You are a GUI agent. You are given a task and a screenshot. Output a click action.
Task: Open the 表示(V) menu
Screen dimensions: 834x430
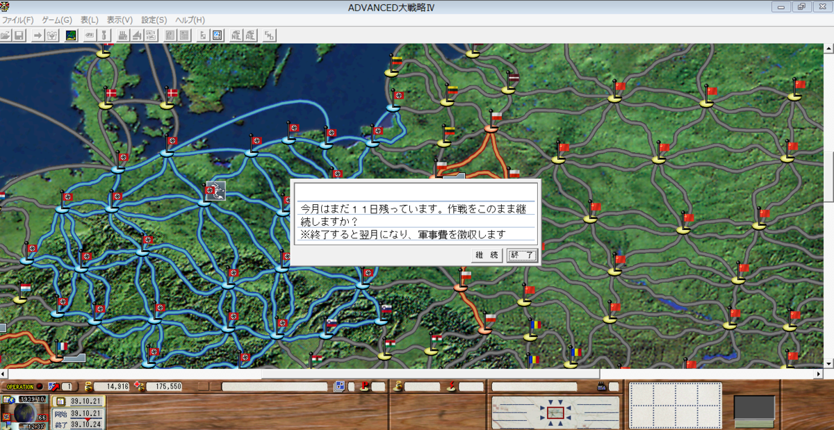click(x=120, y=20)
